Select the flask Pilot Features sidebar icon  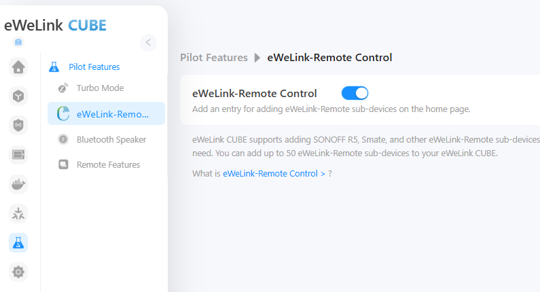coord(18,242)
